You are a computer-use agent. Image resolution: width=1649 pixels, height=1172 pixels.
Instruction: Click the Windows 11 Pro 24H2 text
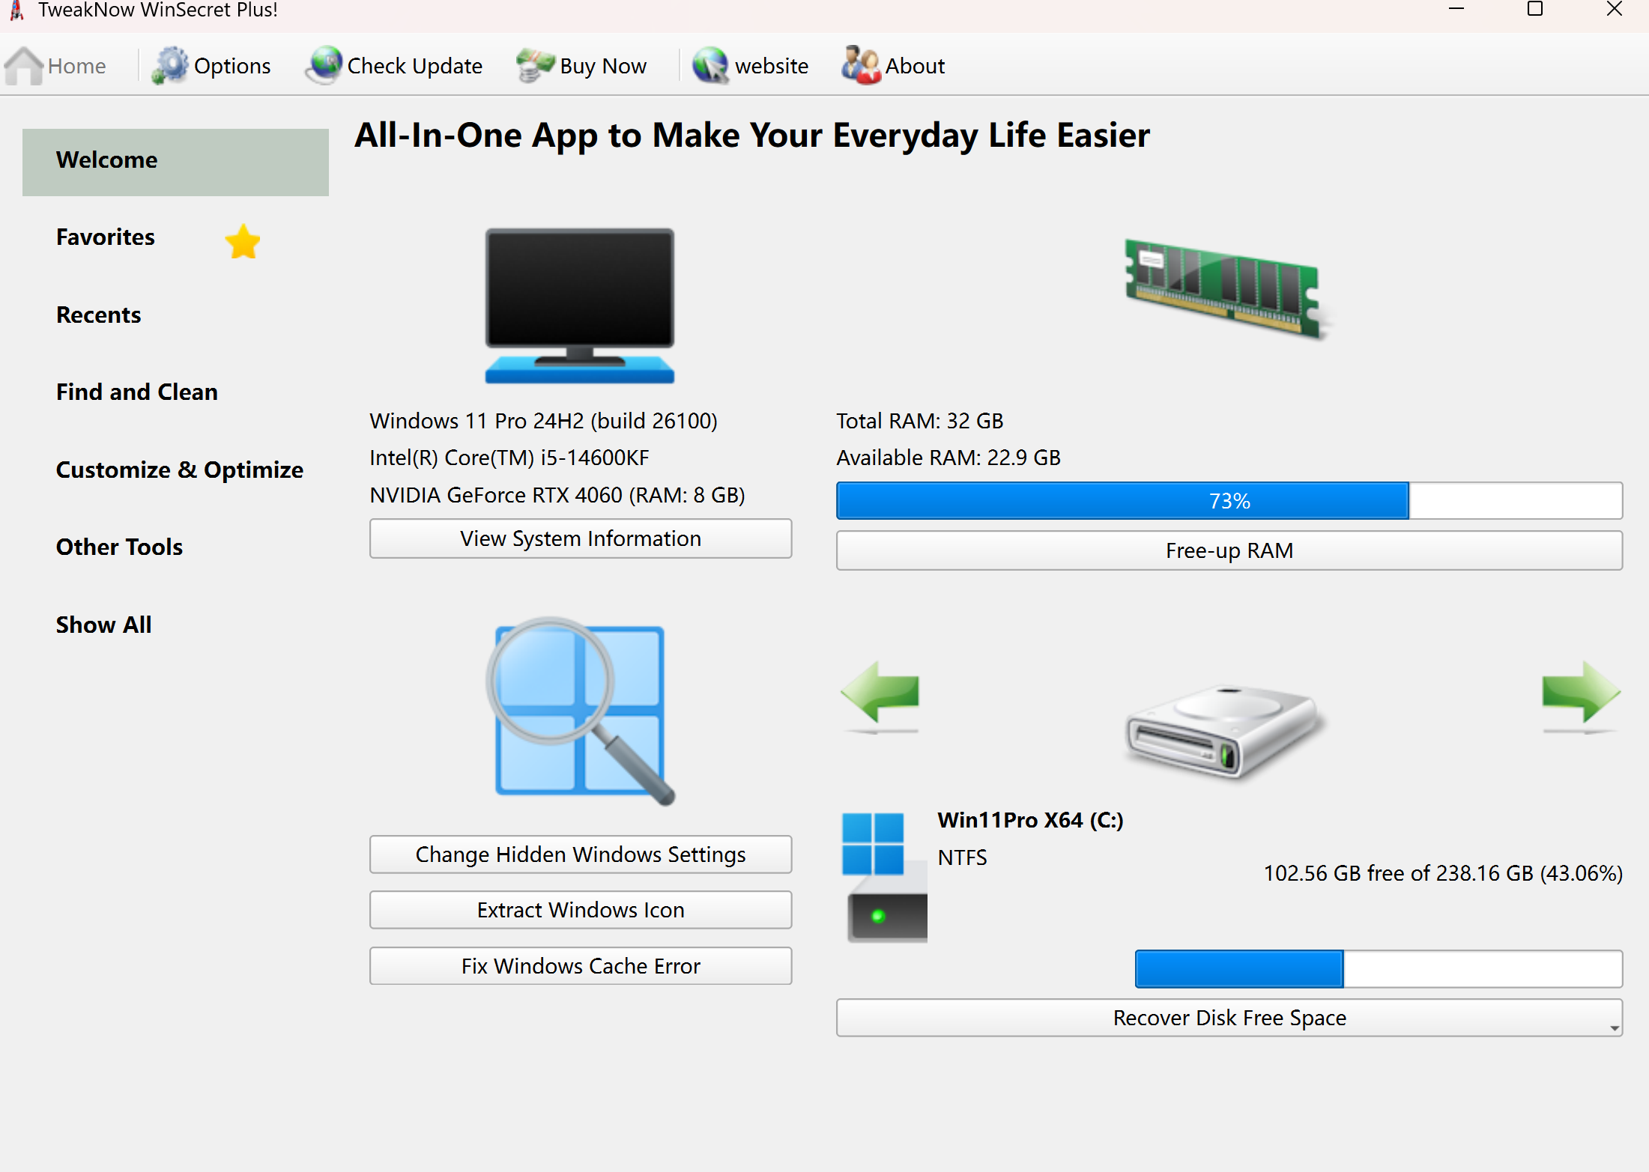[544, 421]
